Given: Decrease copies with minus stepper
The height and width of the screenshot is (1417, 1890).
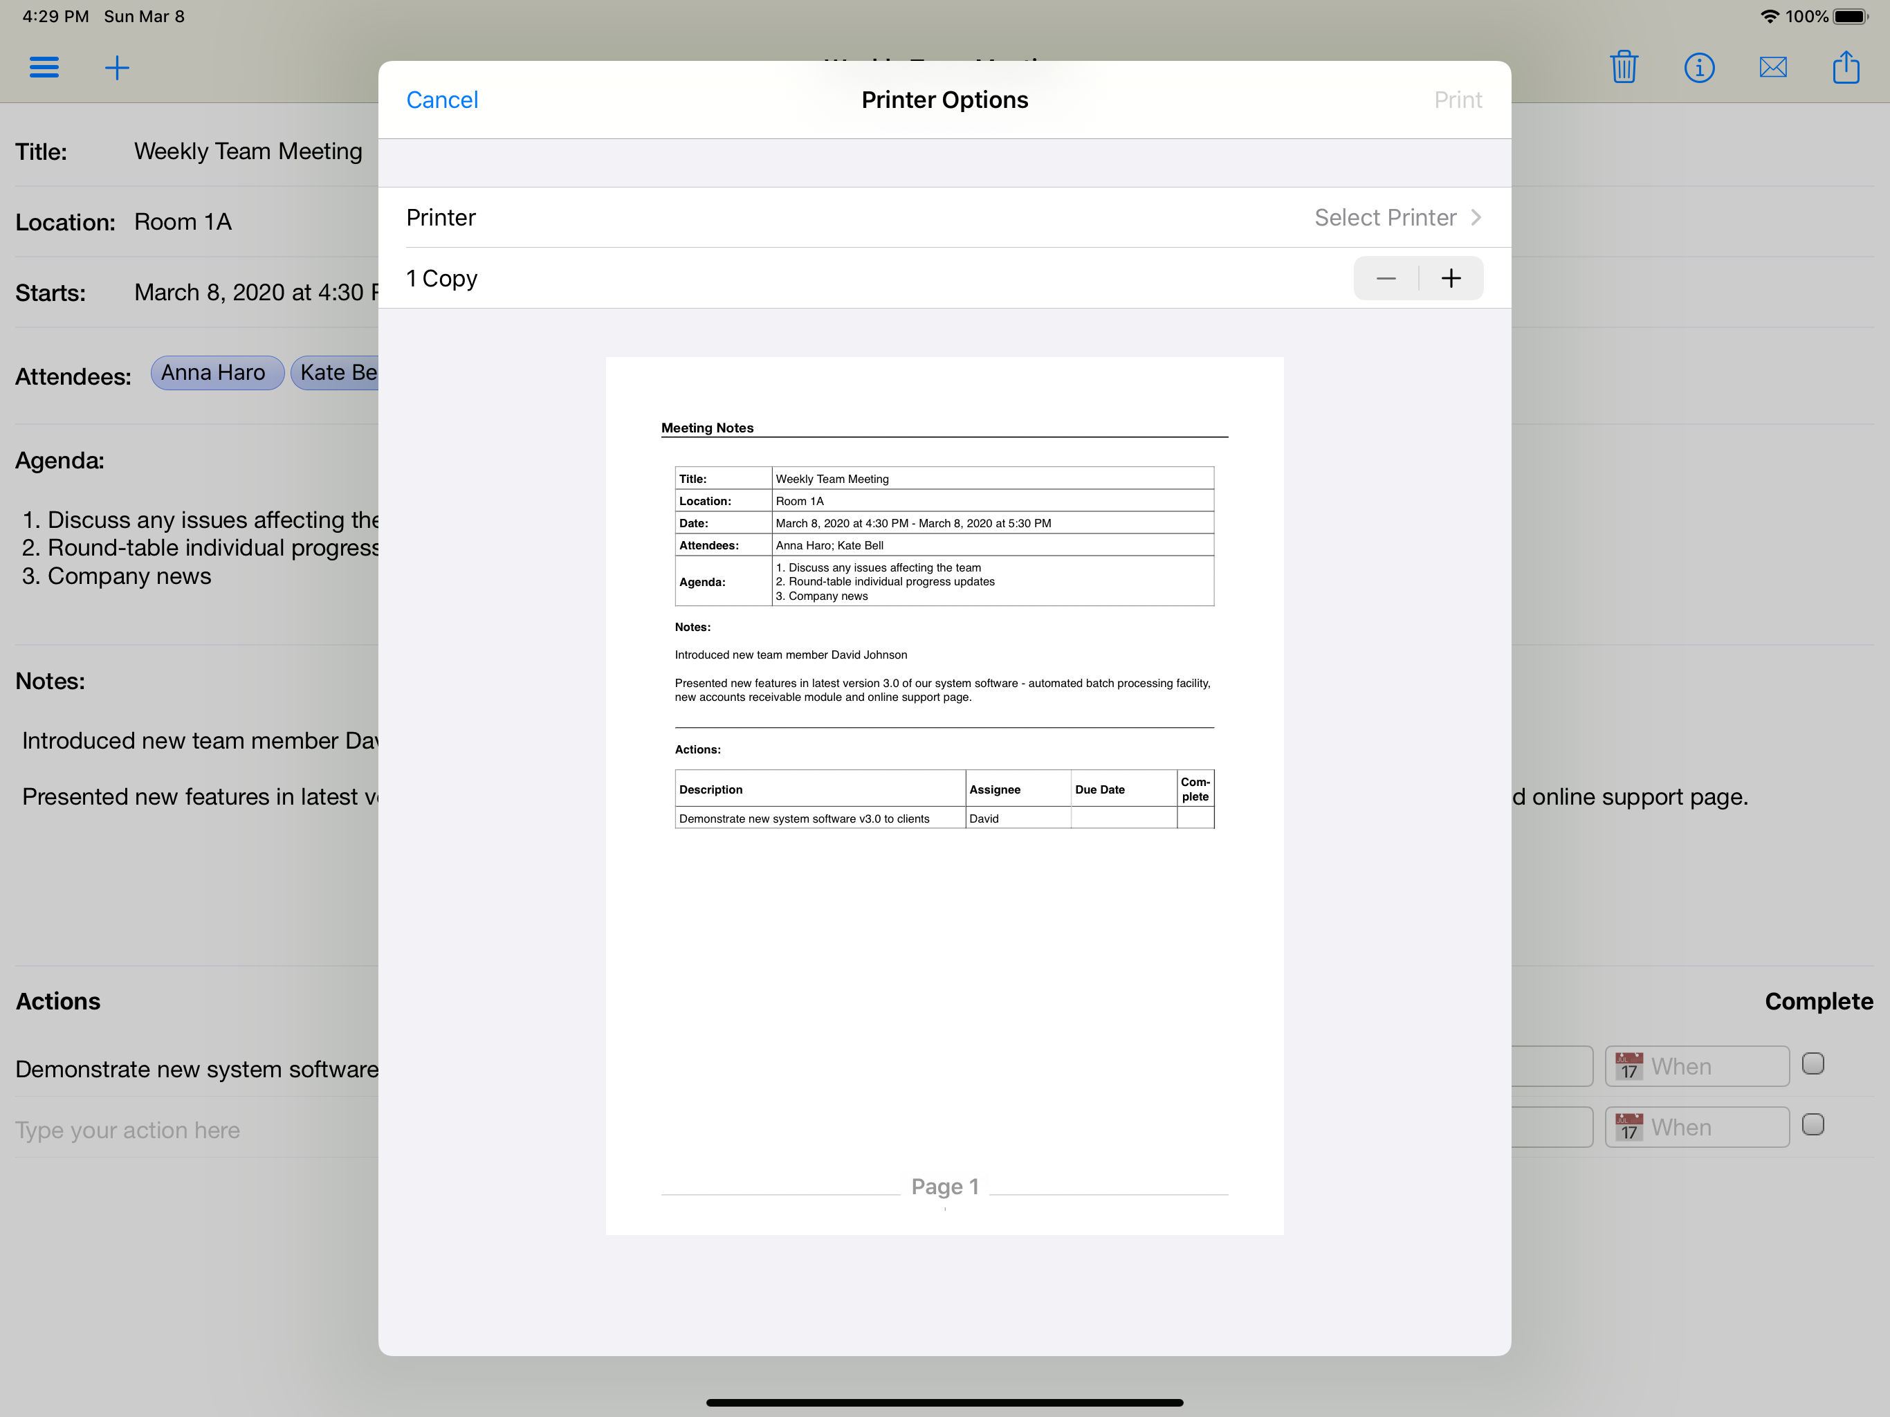Looking at the screenshot, I should pos(1386,279).
